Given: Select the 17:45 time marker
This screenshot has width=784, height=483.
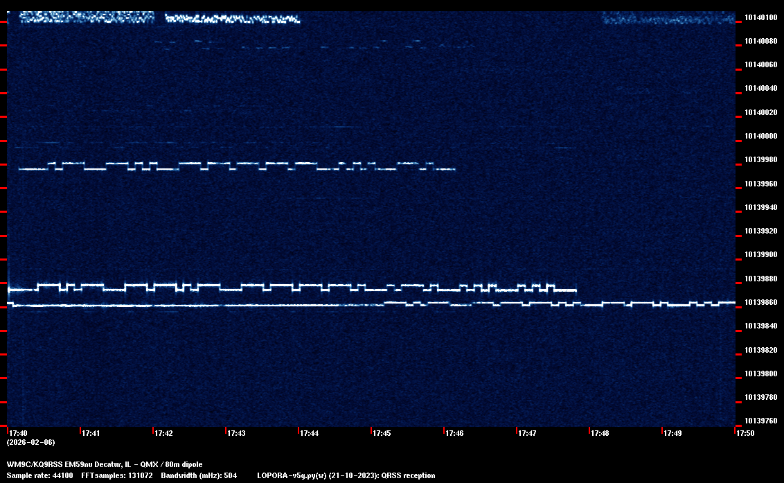Looking at the screenshot, I should (x=382, y=433).
